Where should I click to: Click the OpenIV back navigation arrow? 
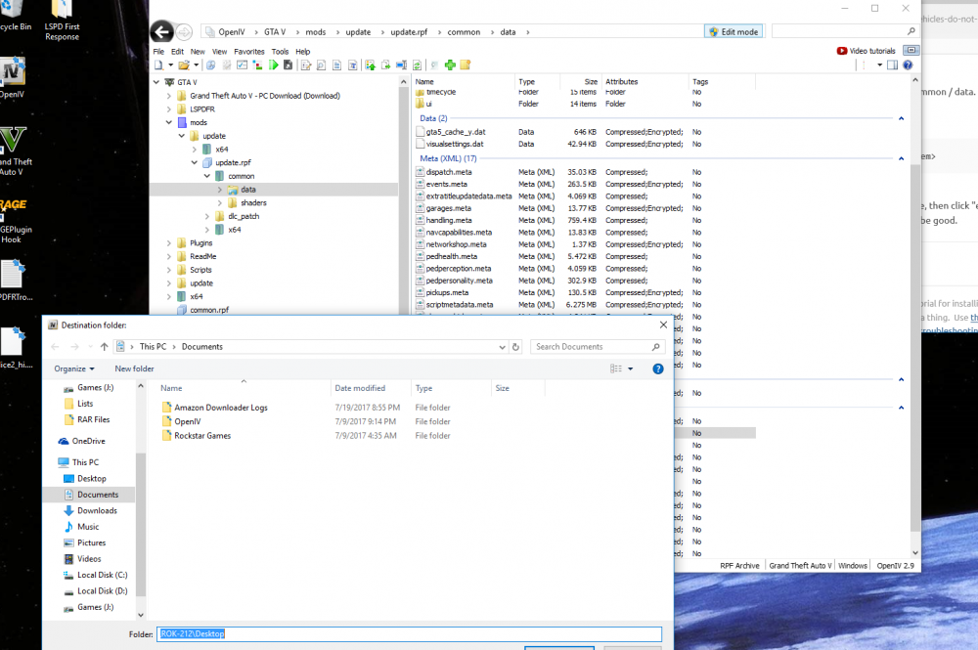click(162, 31)
